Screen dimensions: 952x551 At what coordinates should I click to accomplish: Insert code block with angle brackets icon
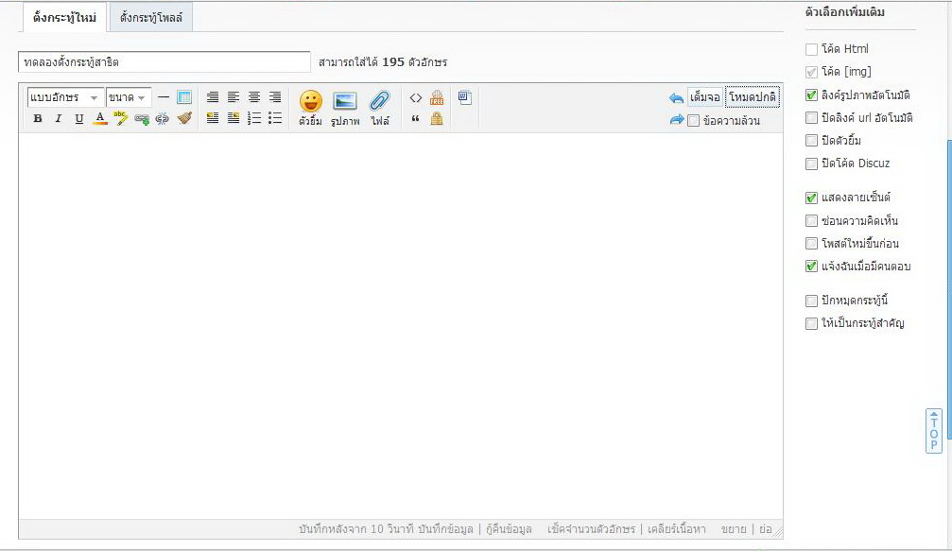416,97
